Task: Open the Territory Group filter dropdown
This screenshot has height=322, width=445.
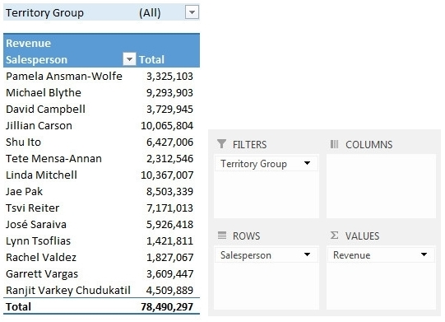Action: 192,12
